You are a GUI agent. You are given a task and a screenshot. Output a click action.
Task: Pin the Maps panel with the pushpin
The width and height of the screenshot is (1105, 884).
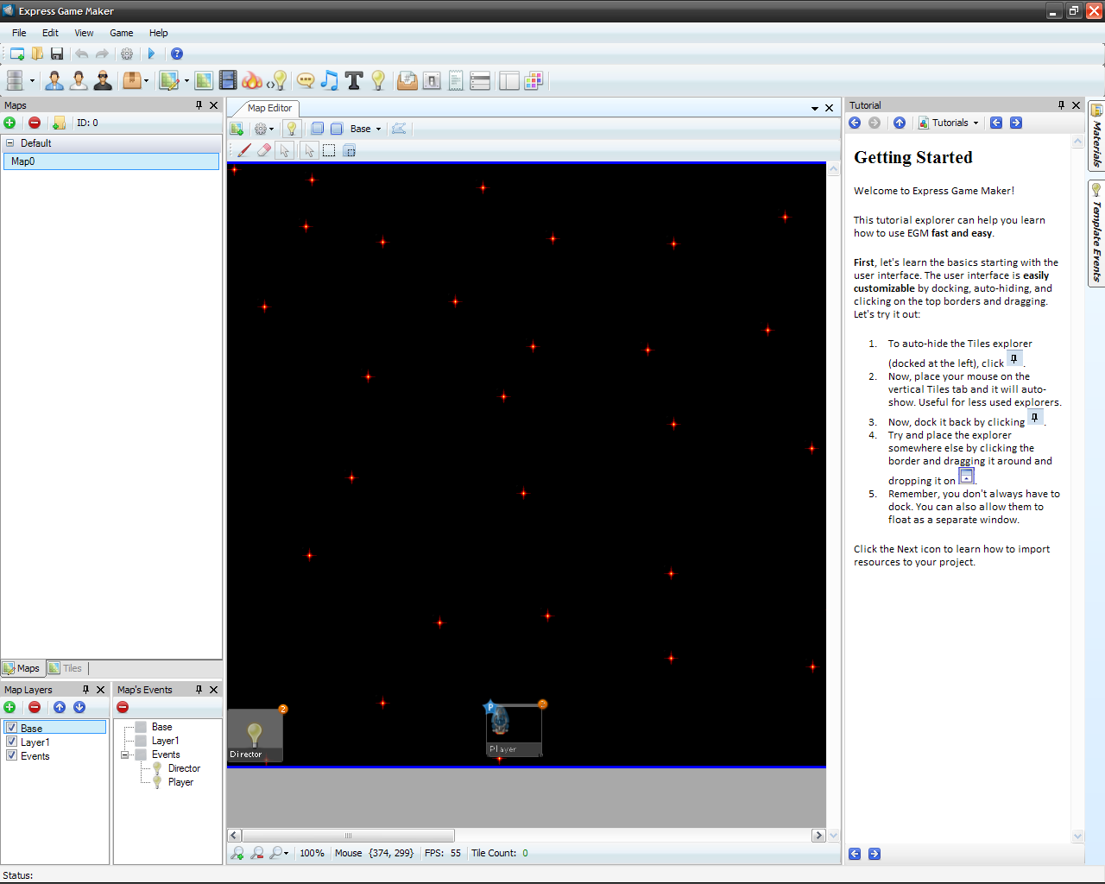[199, 105]
